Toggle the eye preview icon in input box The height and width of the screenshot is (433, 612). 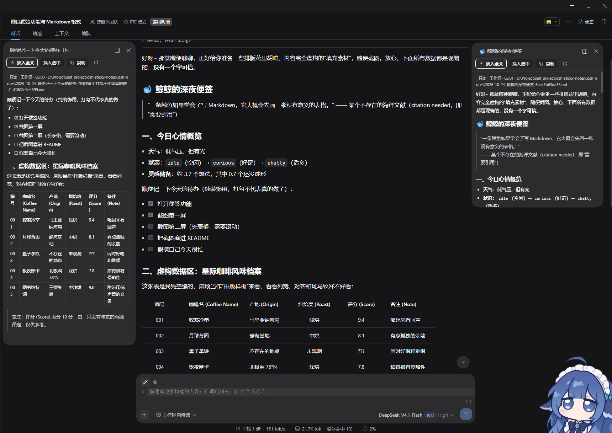coord(155,382)
